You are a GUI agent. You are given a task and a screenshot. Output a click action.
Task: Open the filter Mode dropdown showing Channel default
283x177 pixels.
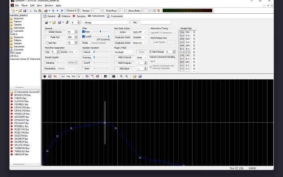coord(100,43)
